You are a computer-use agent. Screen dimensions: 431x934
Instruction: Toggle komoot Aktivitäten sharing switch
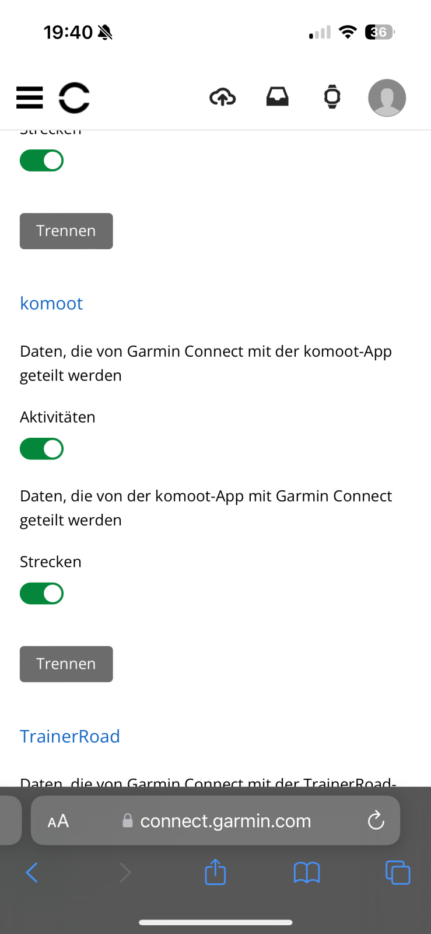[42, 449]
